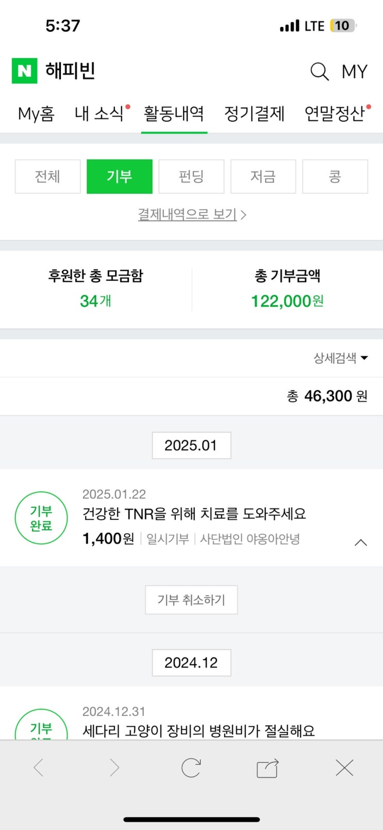Switch to the 정기결제 tab
Screen dimensions: 383x830
coord(254,114)
